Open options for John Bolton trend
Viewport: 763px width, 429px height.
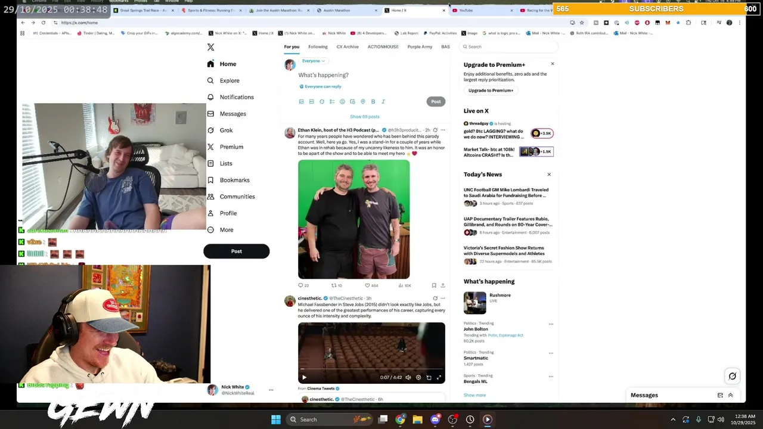tap(551, 324)
